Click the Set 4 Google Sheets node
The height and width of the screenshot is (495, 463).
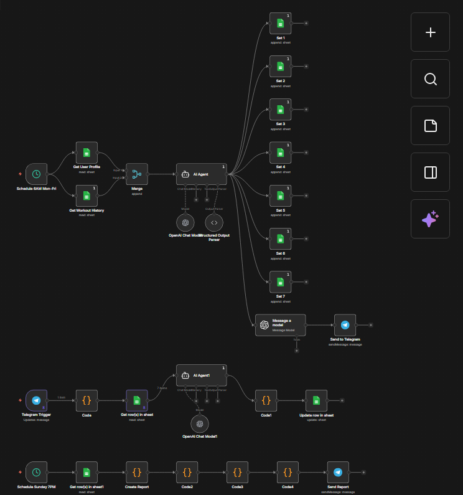click(x=280, y=153)
